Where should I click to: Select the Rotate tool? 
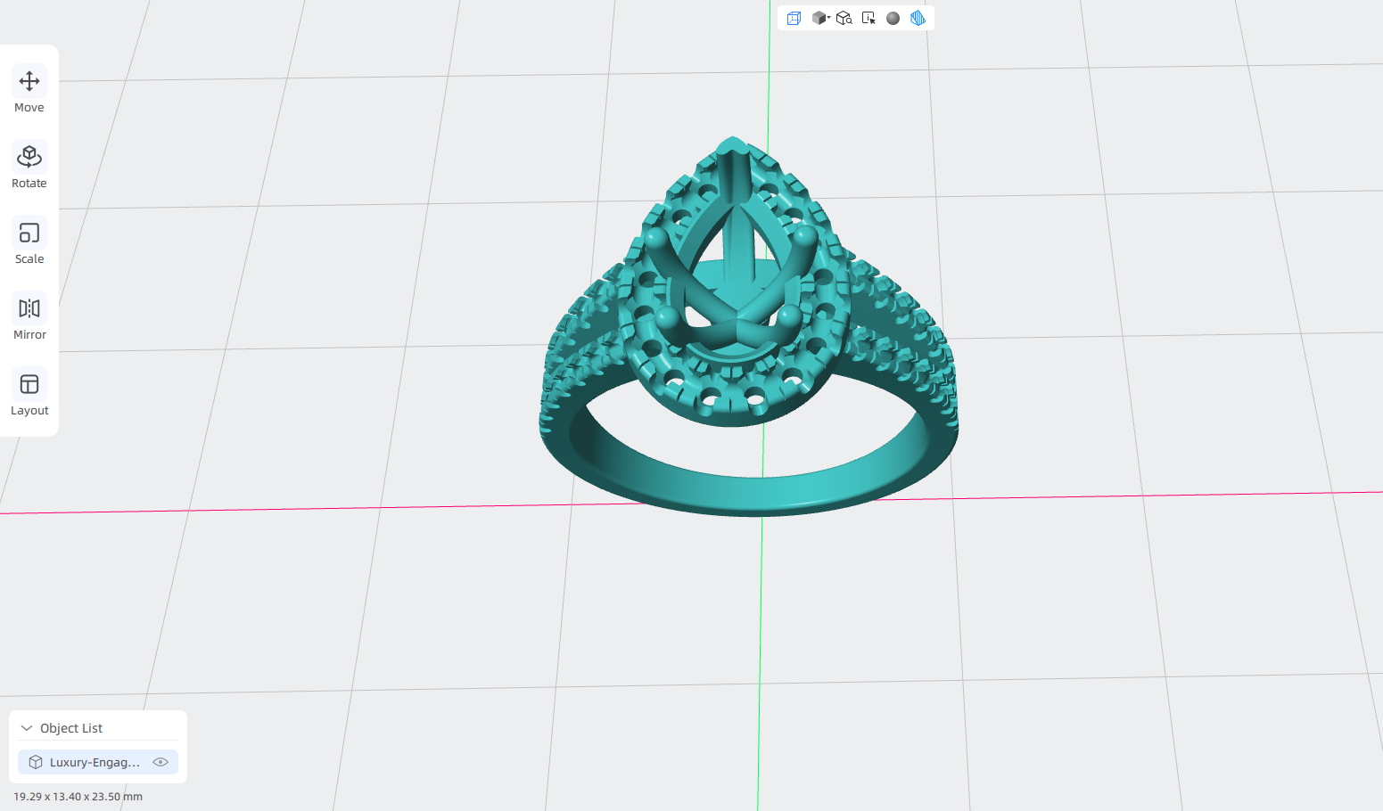click(29, 166)
